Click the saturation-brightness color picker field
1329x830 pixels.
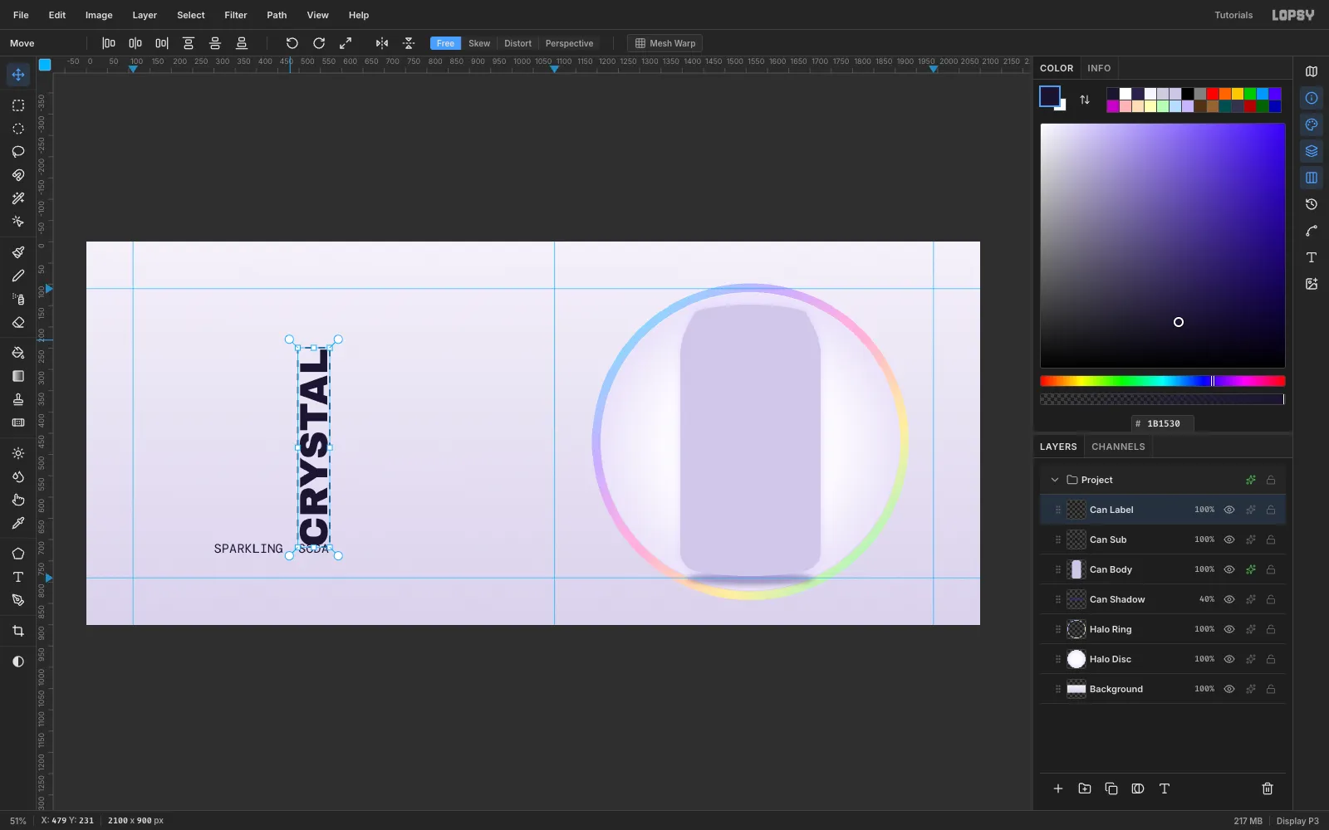pos(1163,246)
